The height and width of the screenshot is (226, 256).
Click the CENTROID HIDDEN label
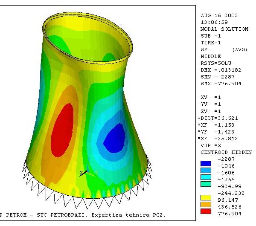tap(226, 152)
